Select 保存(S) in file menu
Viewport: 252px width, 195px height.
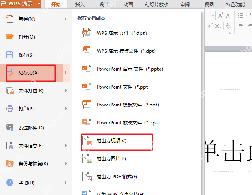tap(35, 55)
